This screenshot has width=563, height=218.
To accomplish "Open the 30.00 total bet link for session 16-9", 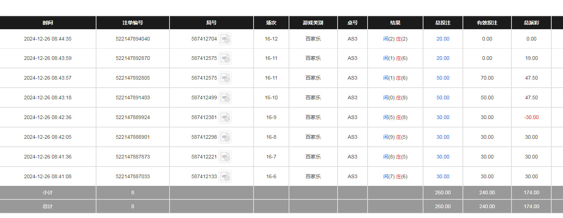I will pos(443,118).
